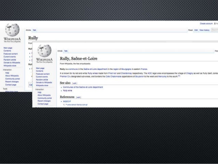The image size is (218, 164).
Task: Click Create account link at top right
Action: tap(206, 24)
